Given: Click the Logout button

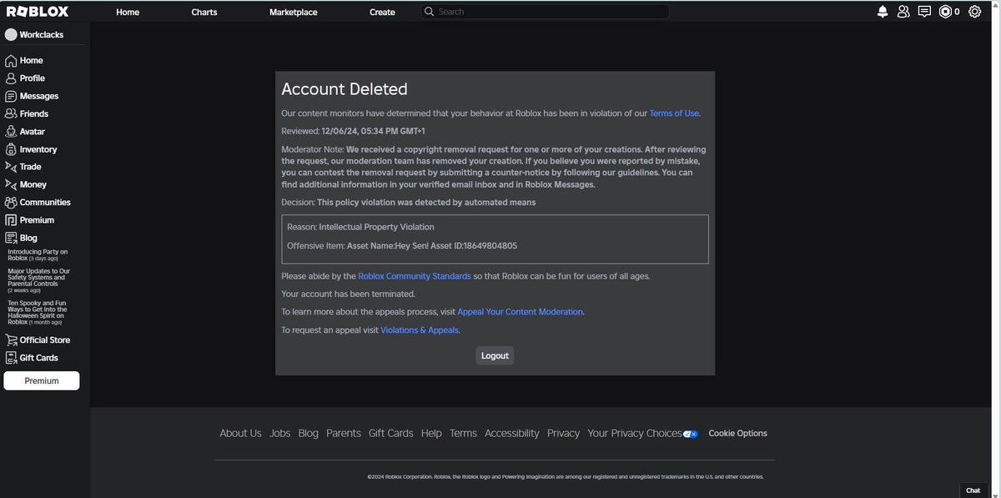Looking at the screenshot, I should [x=495, y=355].
